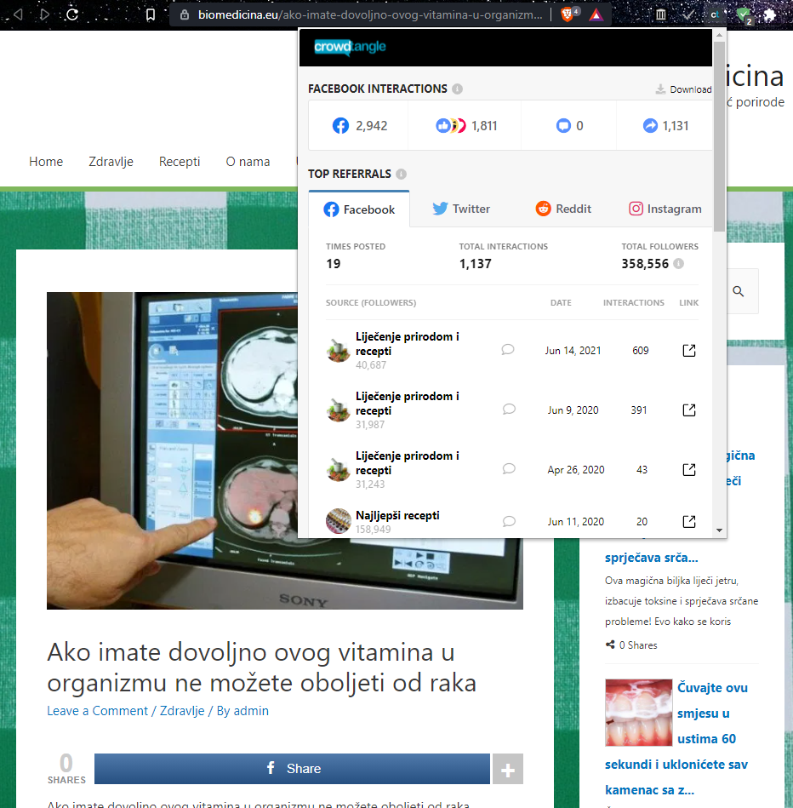
Task: Open the extensions puzzle icon
Action: click(770, 15)
